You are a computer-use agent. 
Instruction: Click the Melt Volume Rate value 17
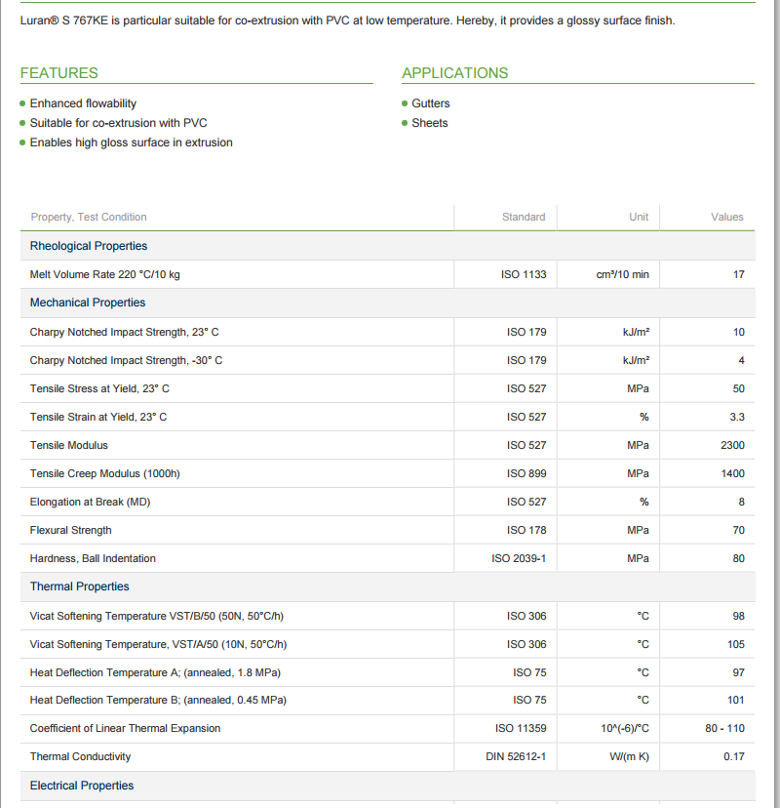click(739, 274)
